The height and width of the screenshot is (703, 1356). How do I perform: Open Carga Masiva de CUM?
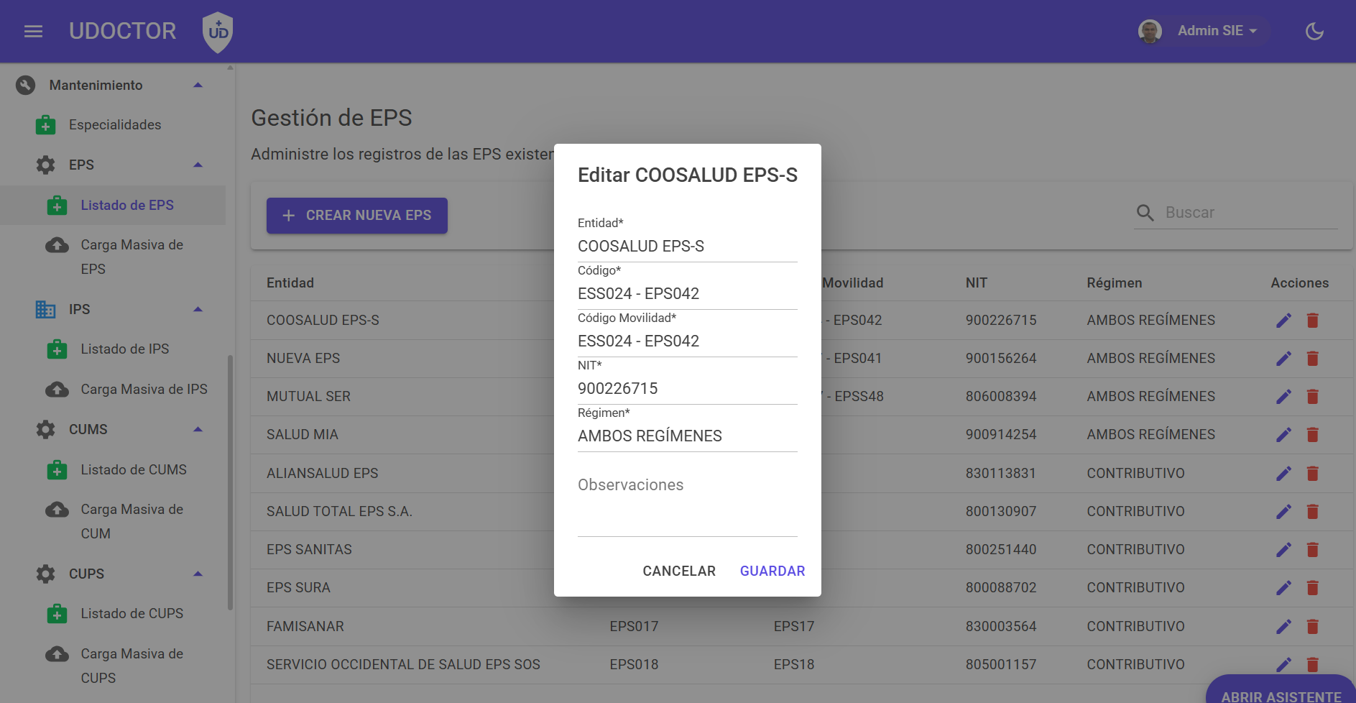tap(132, 521)
